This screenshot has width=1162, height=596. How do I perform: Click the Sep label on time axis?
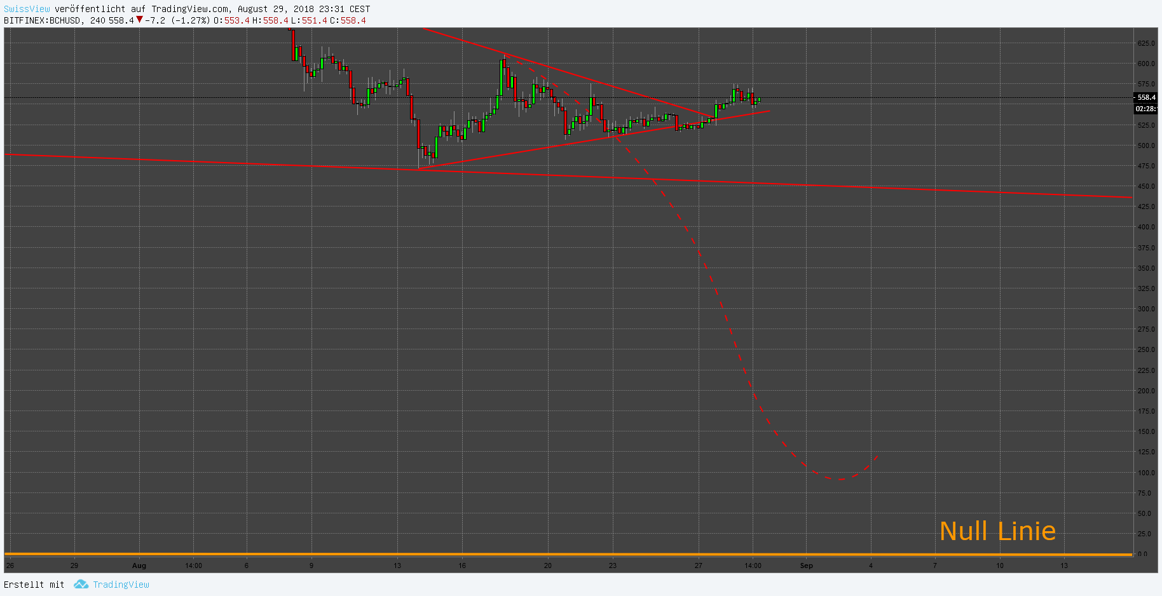(806, 565)
